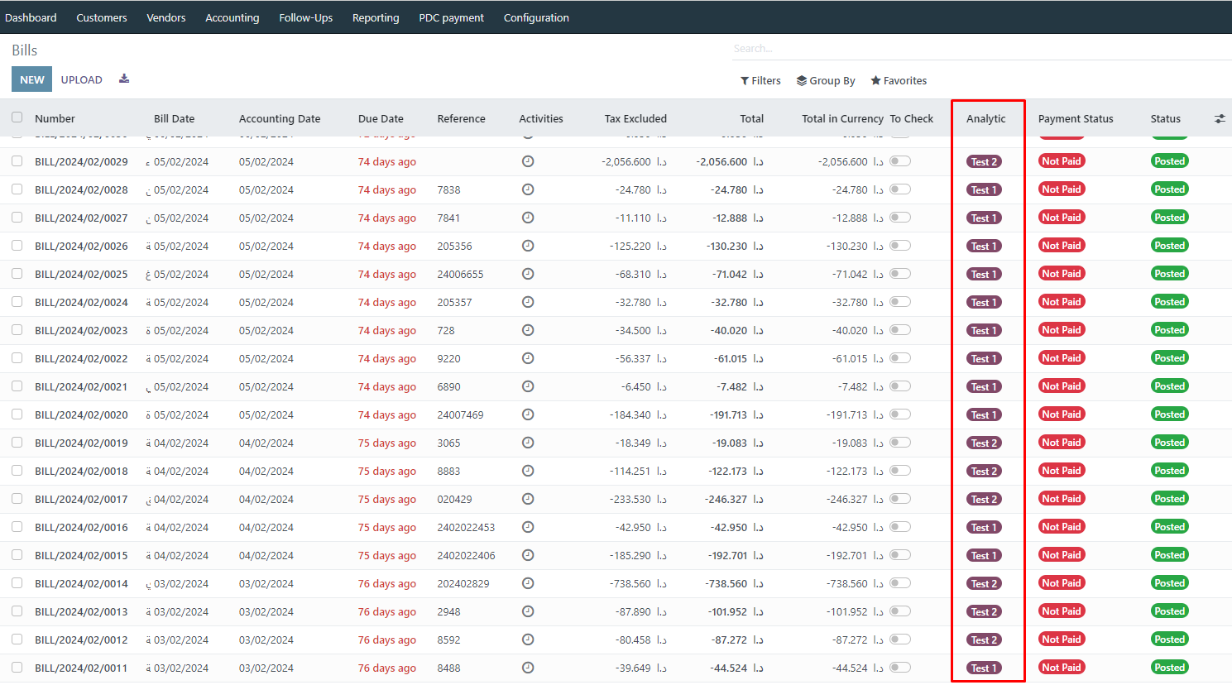Click Analytic column header
Image resolution: width=1232 pixels, height=685 pixels.
(986, 119)
